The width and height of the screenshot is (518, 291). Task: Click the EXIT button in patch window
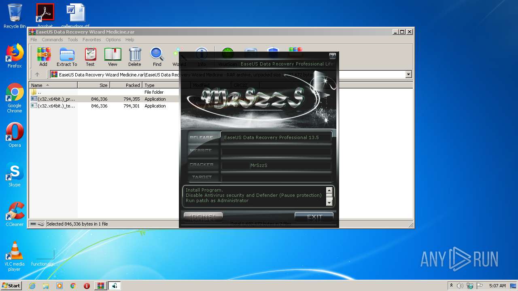click(314, 217)
